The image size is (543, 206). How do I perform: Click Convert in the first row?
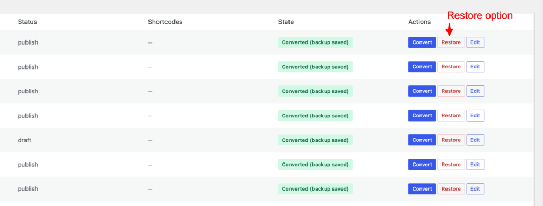click(x=422, y=42)
